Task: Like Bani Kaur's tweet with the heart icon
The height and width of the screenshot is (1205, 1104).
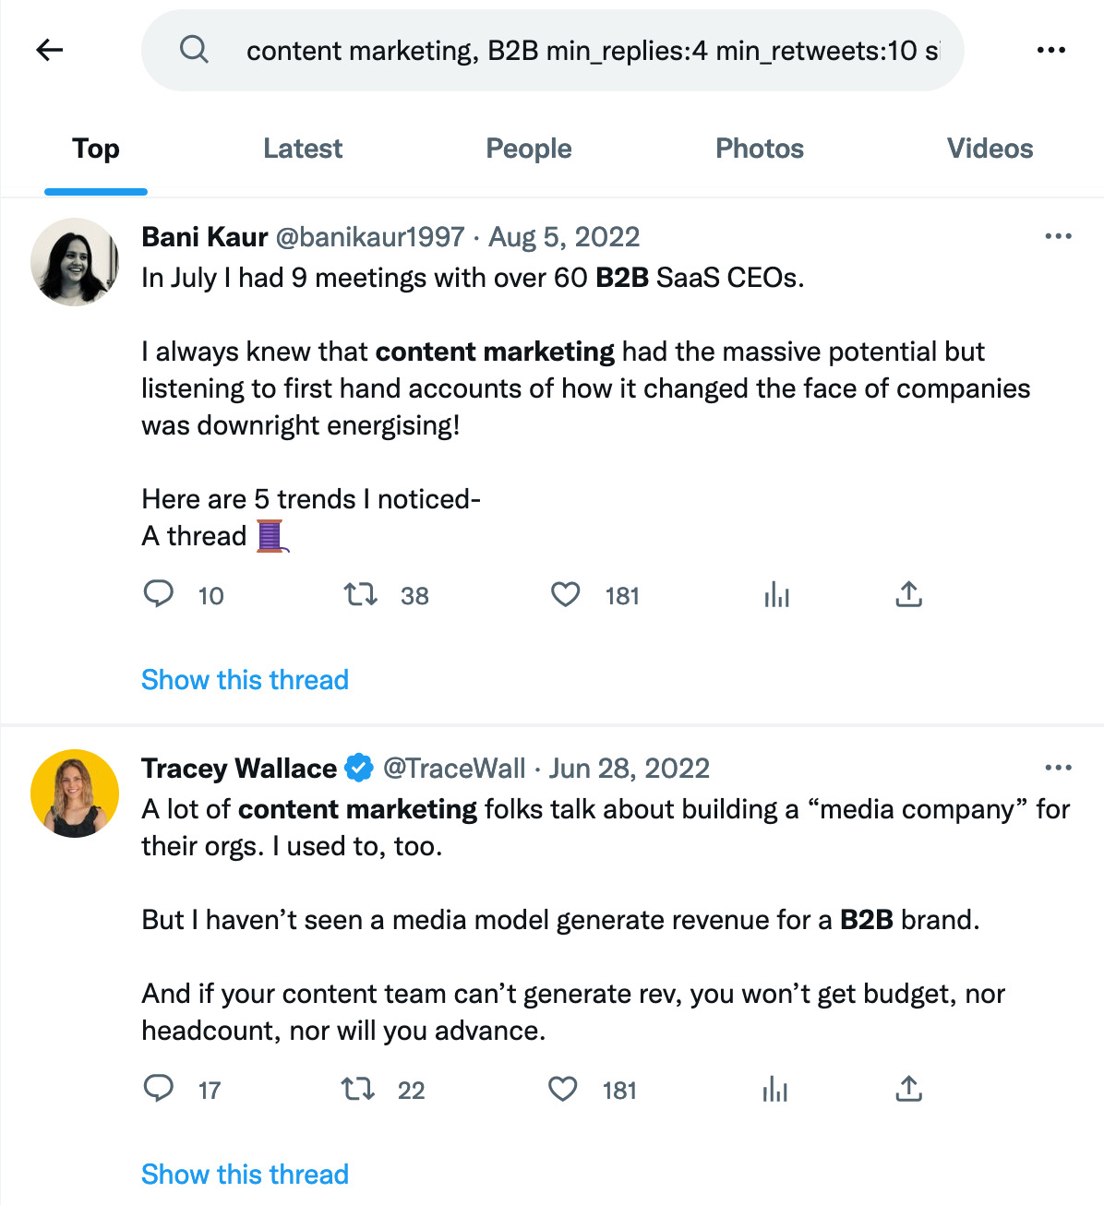Action: tap(566, 595)
